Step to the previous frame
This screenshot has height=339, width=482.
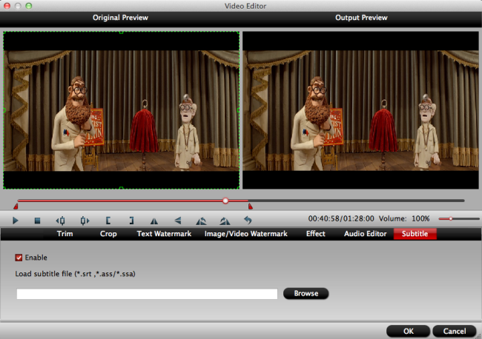pyautogui.click(x=61, y=221)
